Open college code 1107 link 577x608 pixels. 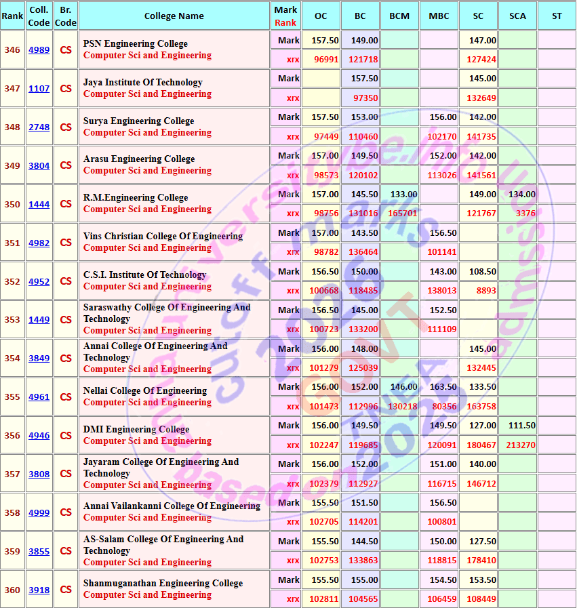[x=39, y=88]
